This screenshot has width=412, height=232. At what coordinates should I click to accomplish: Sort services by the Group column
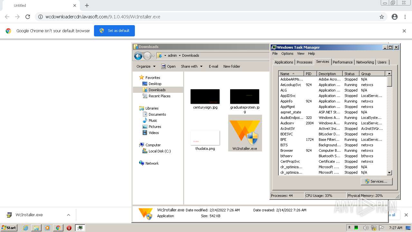coord(372,74)
